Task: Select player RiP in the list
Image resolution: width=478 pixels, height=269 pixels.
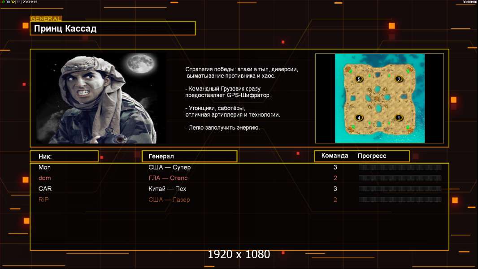Action: [43, 200]
